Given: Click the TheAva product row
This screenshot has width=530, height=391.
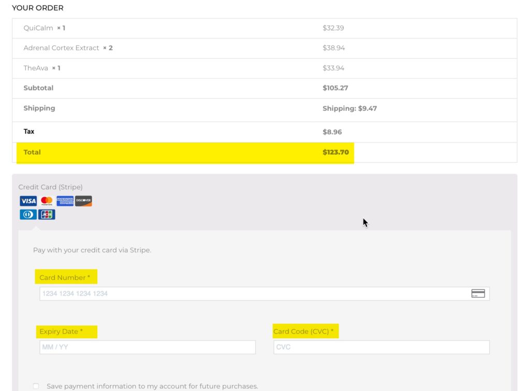Looking at the screenshot, I should (264, 68).
